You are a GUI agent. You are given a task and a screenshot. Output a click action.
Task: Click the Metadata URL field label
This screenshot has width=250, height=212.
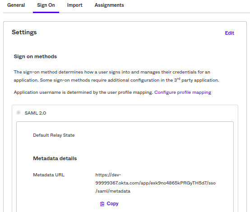click(49, 175)
